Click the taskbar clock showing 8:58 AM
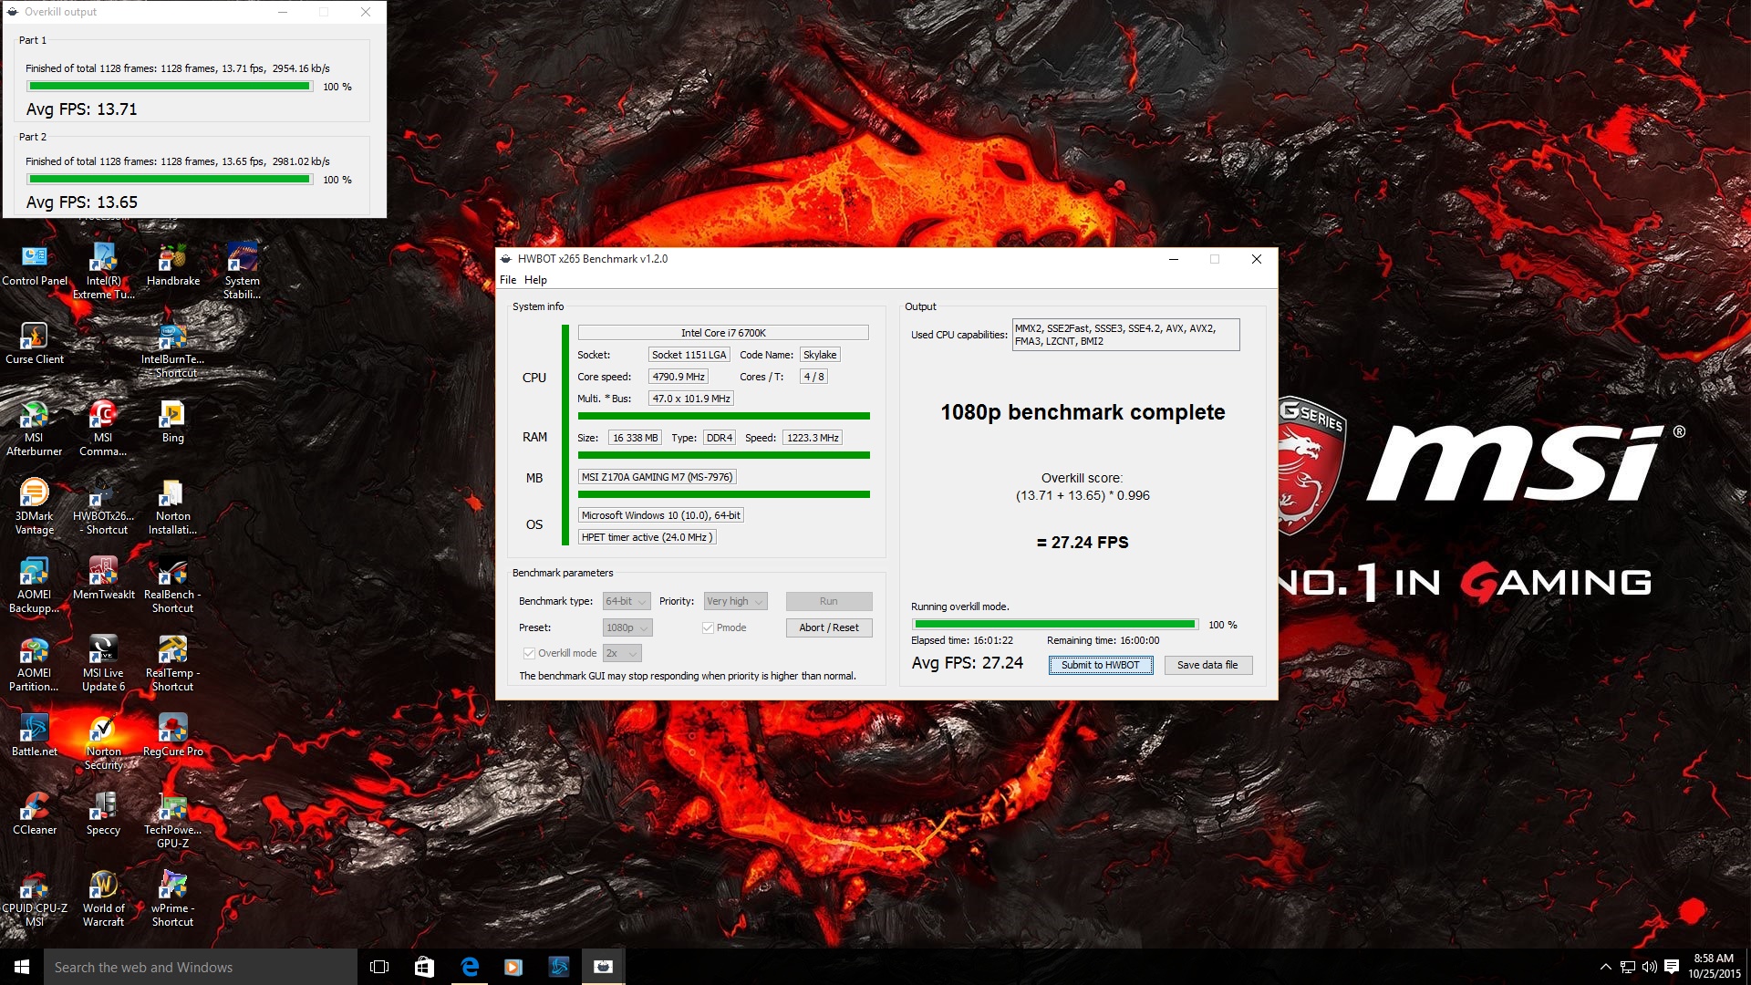Image resolution: width=1751 pixels, height=985 pixels. click(1714, 967)
